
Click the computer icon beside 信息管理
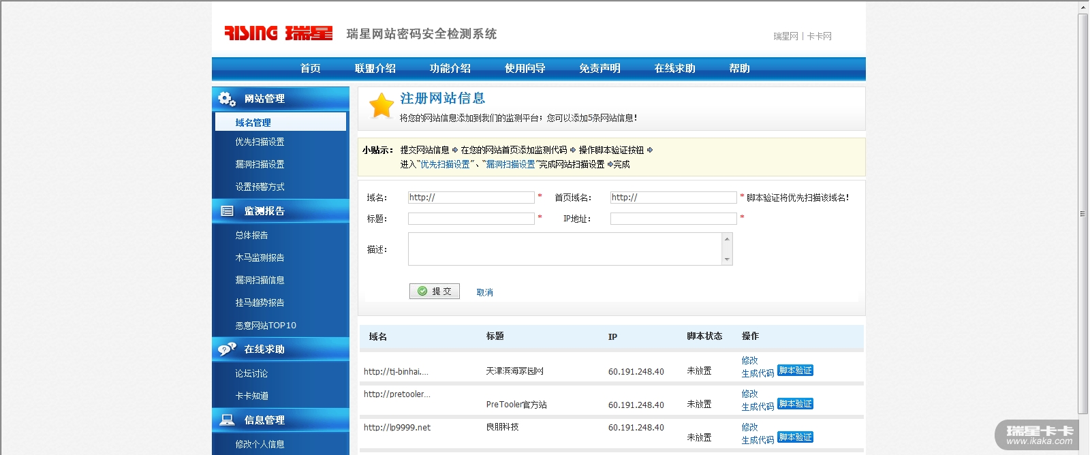coord(227,420)
